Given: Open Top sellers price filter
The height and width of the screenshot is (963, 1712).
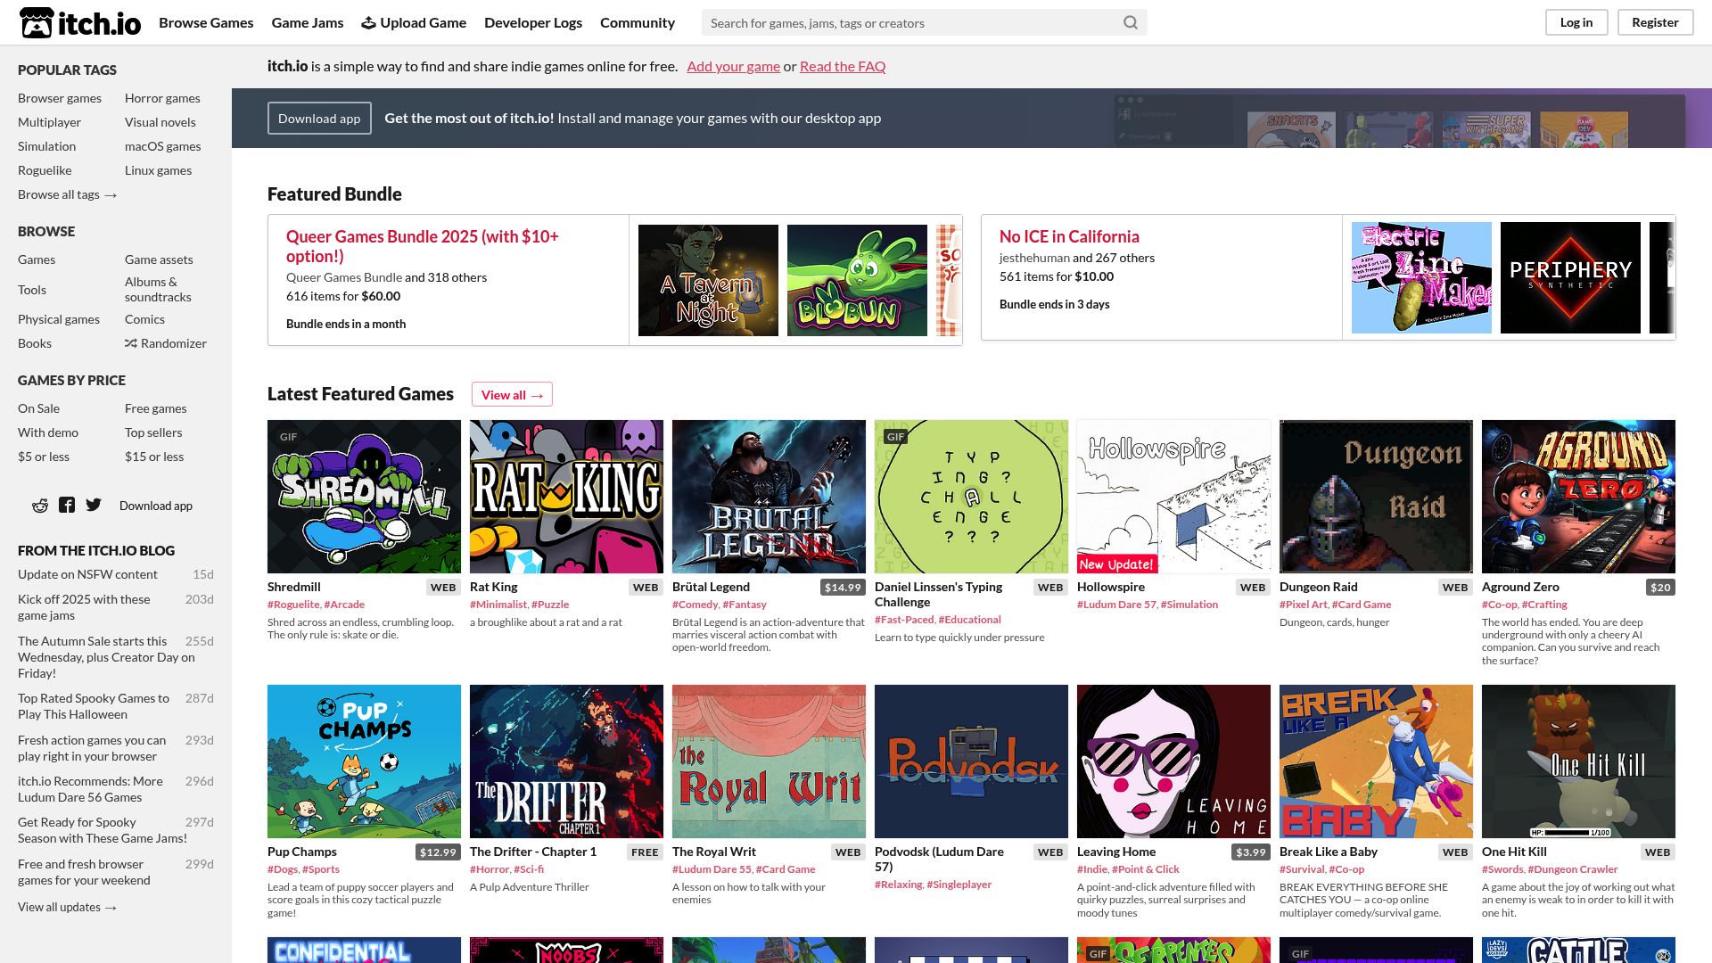Looking at the screenshot, I should pyautogui.click(x=153, y=432).
